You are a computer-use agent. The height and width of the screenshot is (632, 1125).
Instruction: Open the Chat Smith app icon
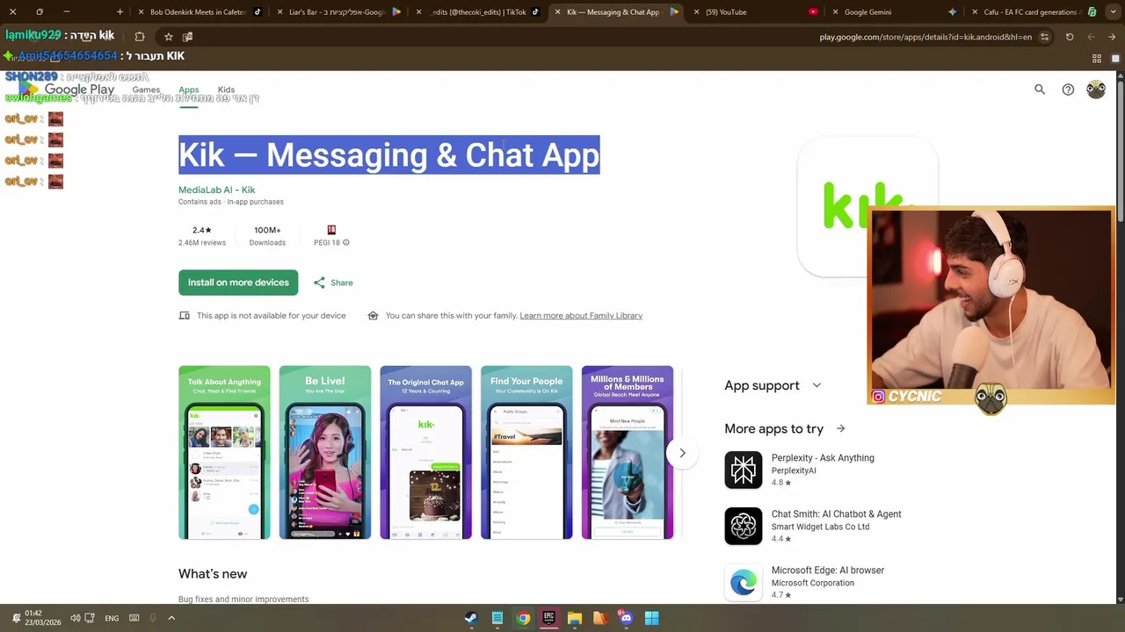744,527
